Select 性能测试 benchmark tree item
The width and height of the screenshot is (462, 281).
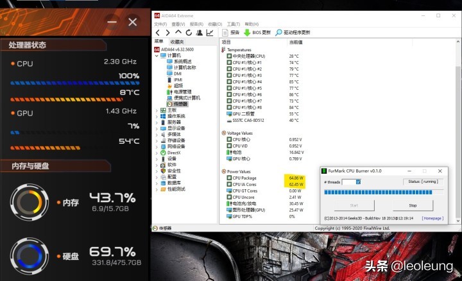pyautogui.click(x=173, y=189)
